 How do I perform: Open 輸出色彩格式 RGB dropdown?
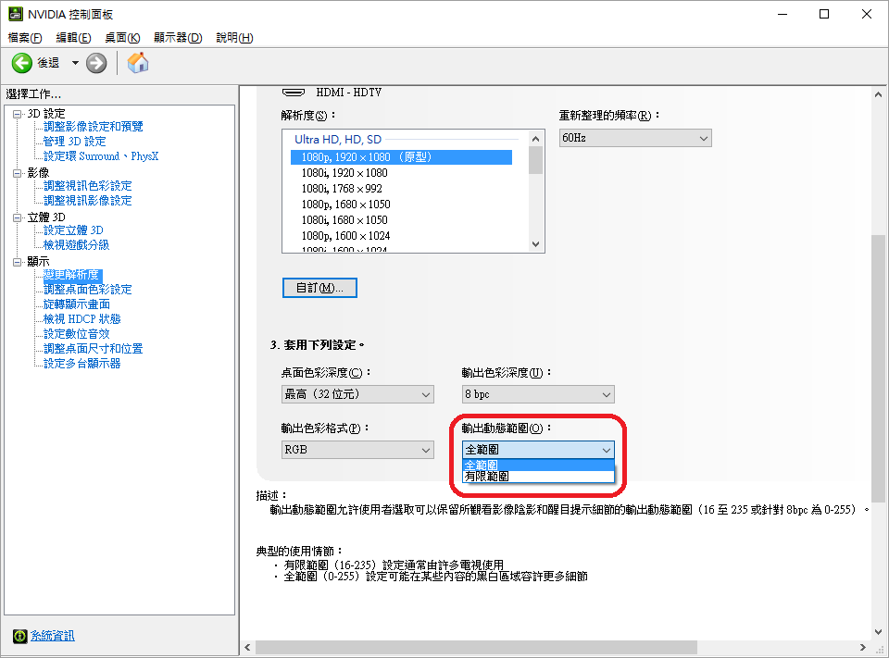click(x=357, y=450)
